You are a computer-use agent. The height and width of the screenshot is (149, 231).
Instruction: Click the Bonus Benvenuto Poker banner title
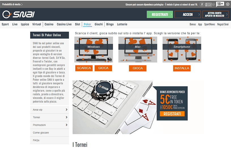(x=172, y=92)
